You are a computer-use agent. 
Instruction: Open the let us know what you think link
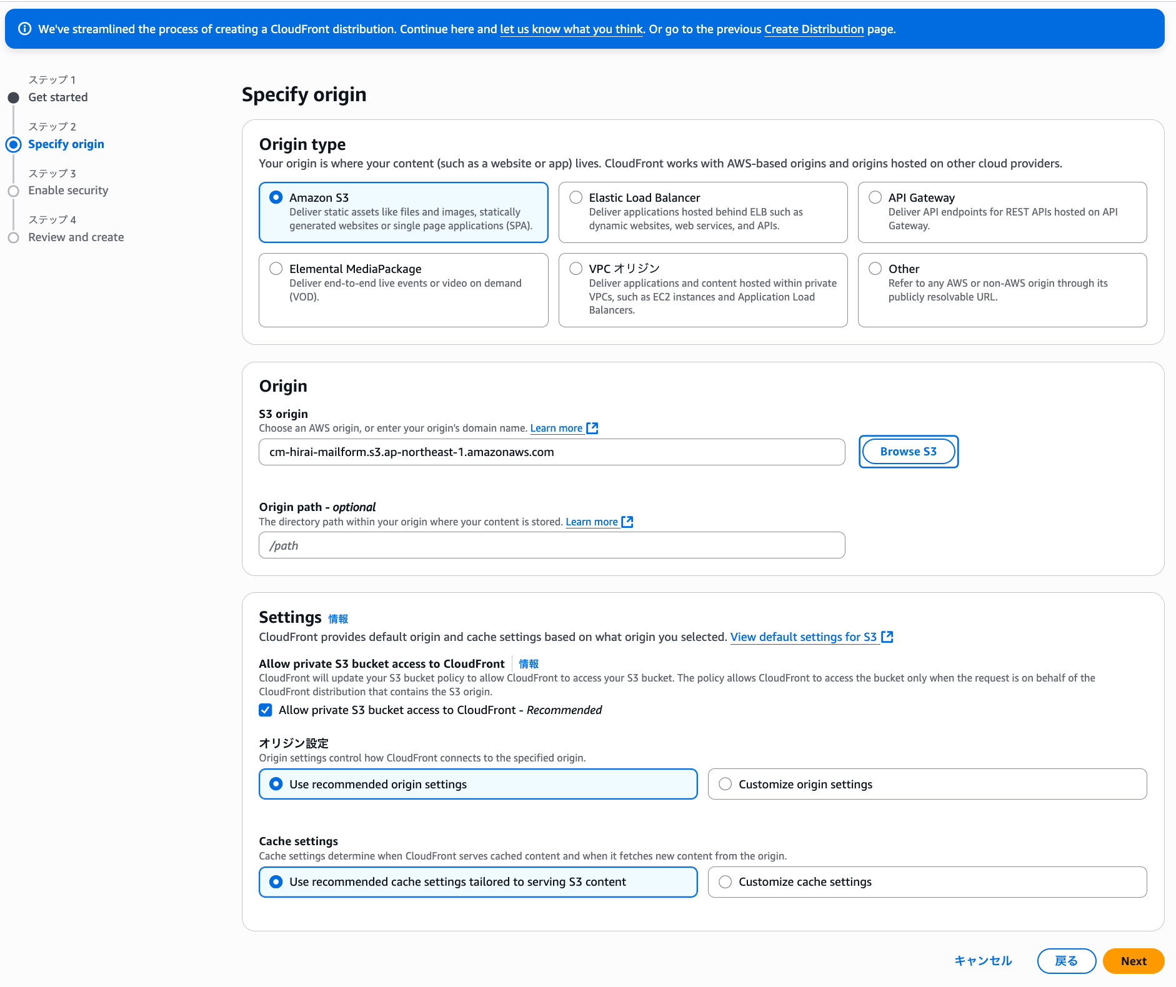571,29
